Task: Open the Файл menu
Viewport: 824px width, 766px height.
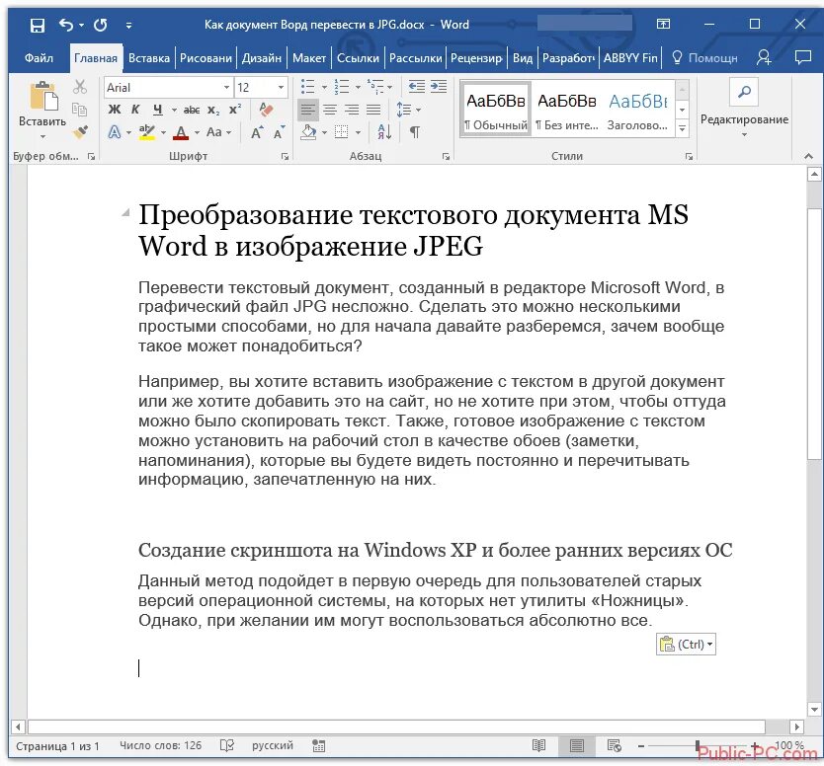Action: click(39, 58)
